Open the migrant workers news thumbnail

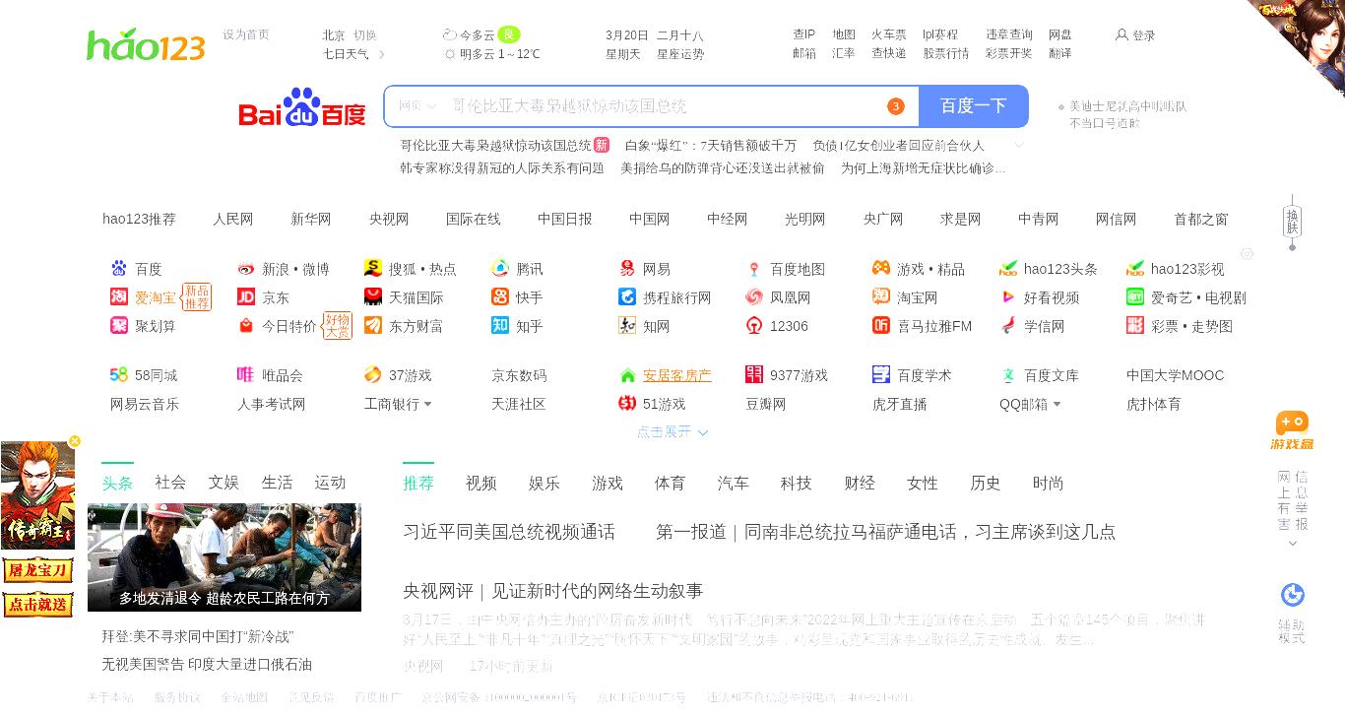[224, 557]
